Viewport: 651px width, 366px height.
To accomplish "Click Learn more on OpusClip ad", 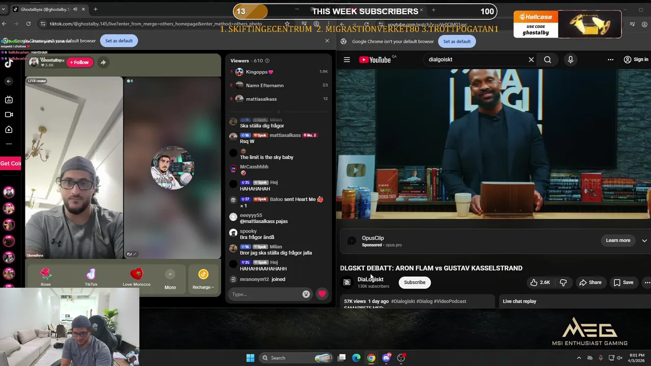I will (x=618, y=240).
